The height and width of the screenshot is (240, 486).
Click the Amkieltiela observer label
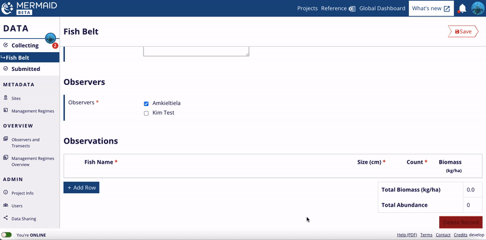[x=166, y=103]
